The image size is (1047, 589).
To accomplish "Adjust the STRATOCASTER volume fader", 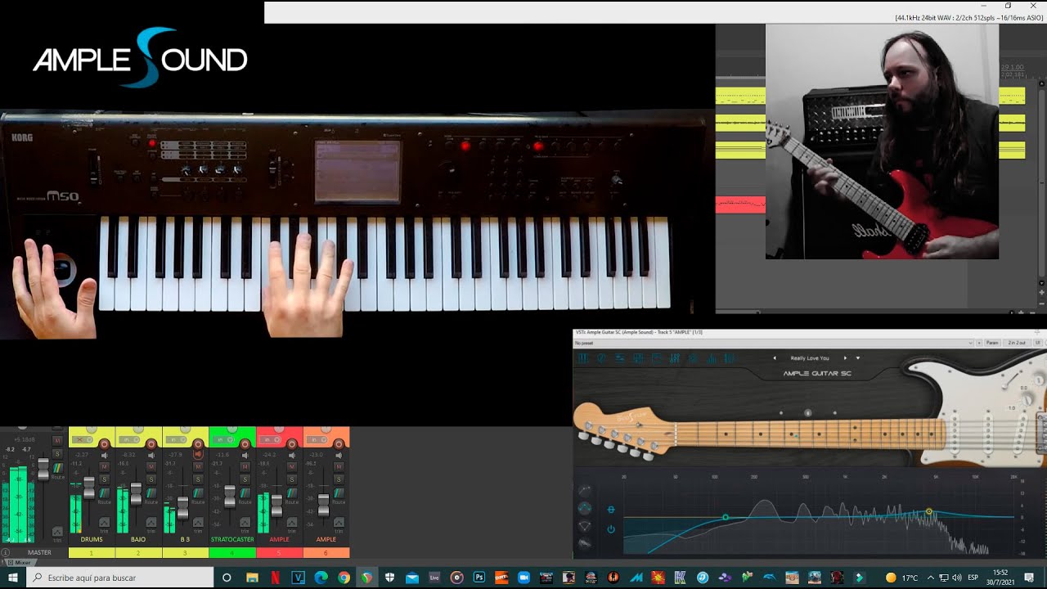I will (x=230, y=497).
